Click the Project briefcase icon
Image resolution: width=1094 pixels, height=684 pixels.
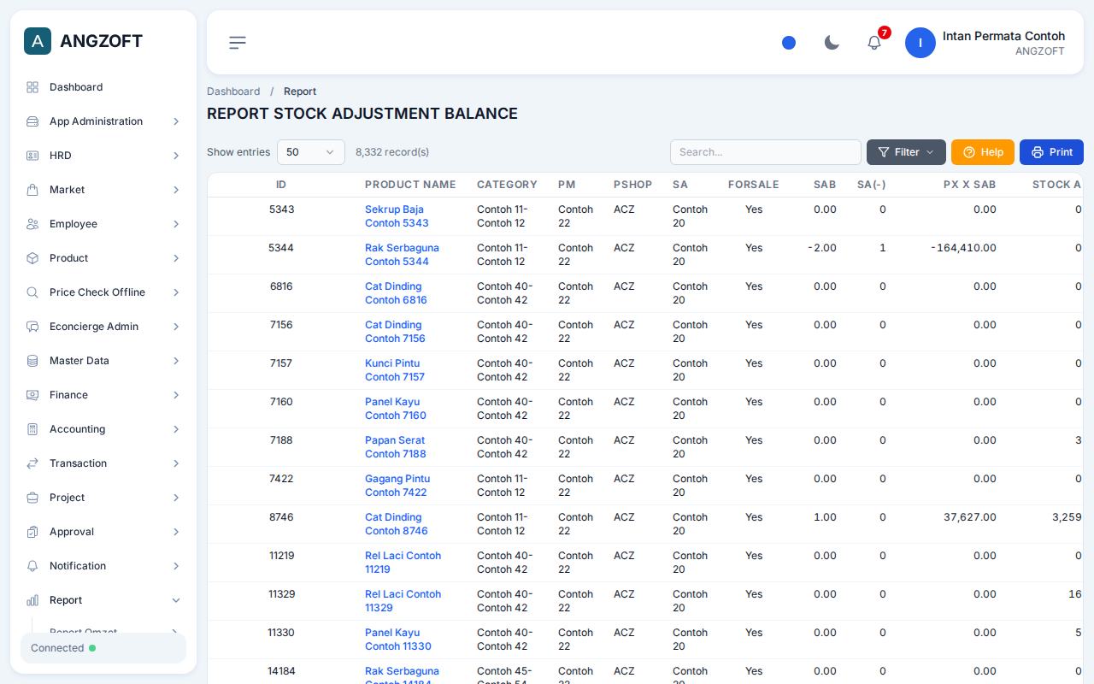(x=32, y=498)
